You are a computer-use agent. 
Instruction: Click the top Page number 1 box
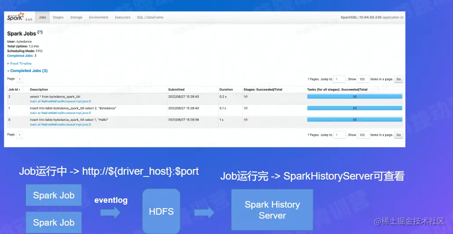19,79
